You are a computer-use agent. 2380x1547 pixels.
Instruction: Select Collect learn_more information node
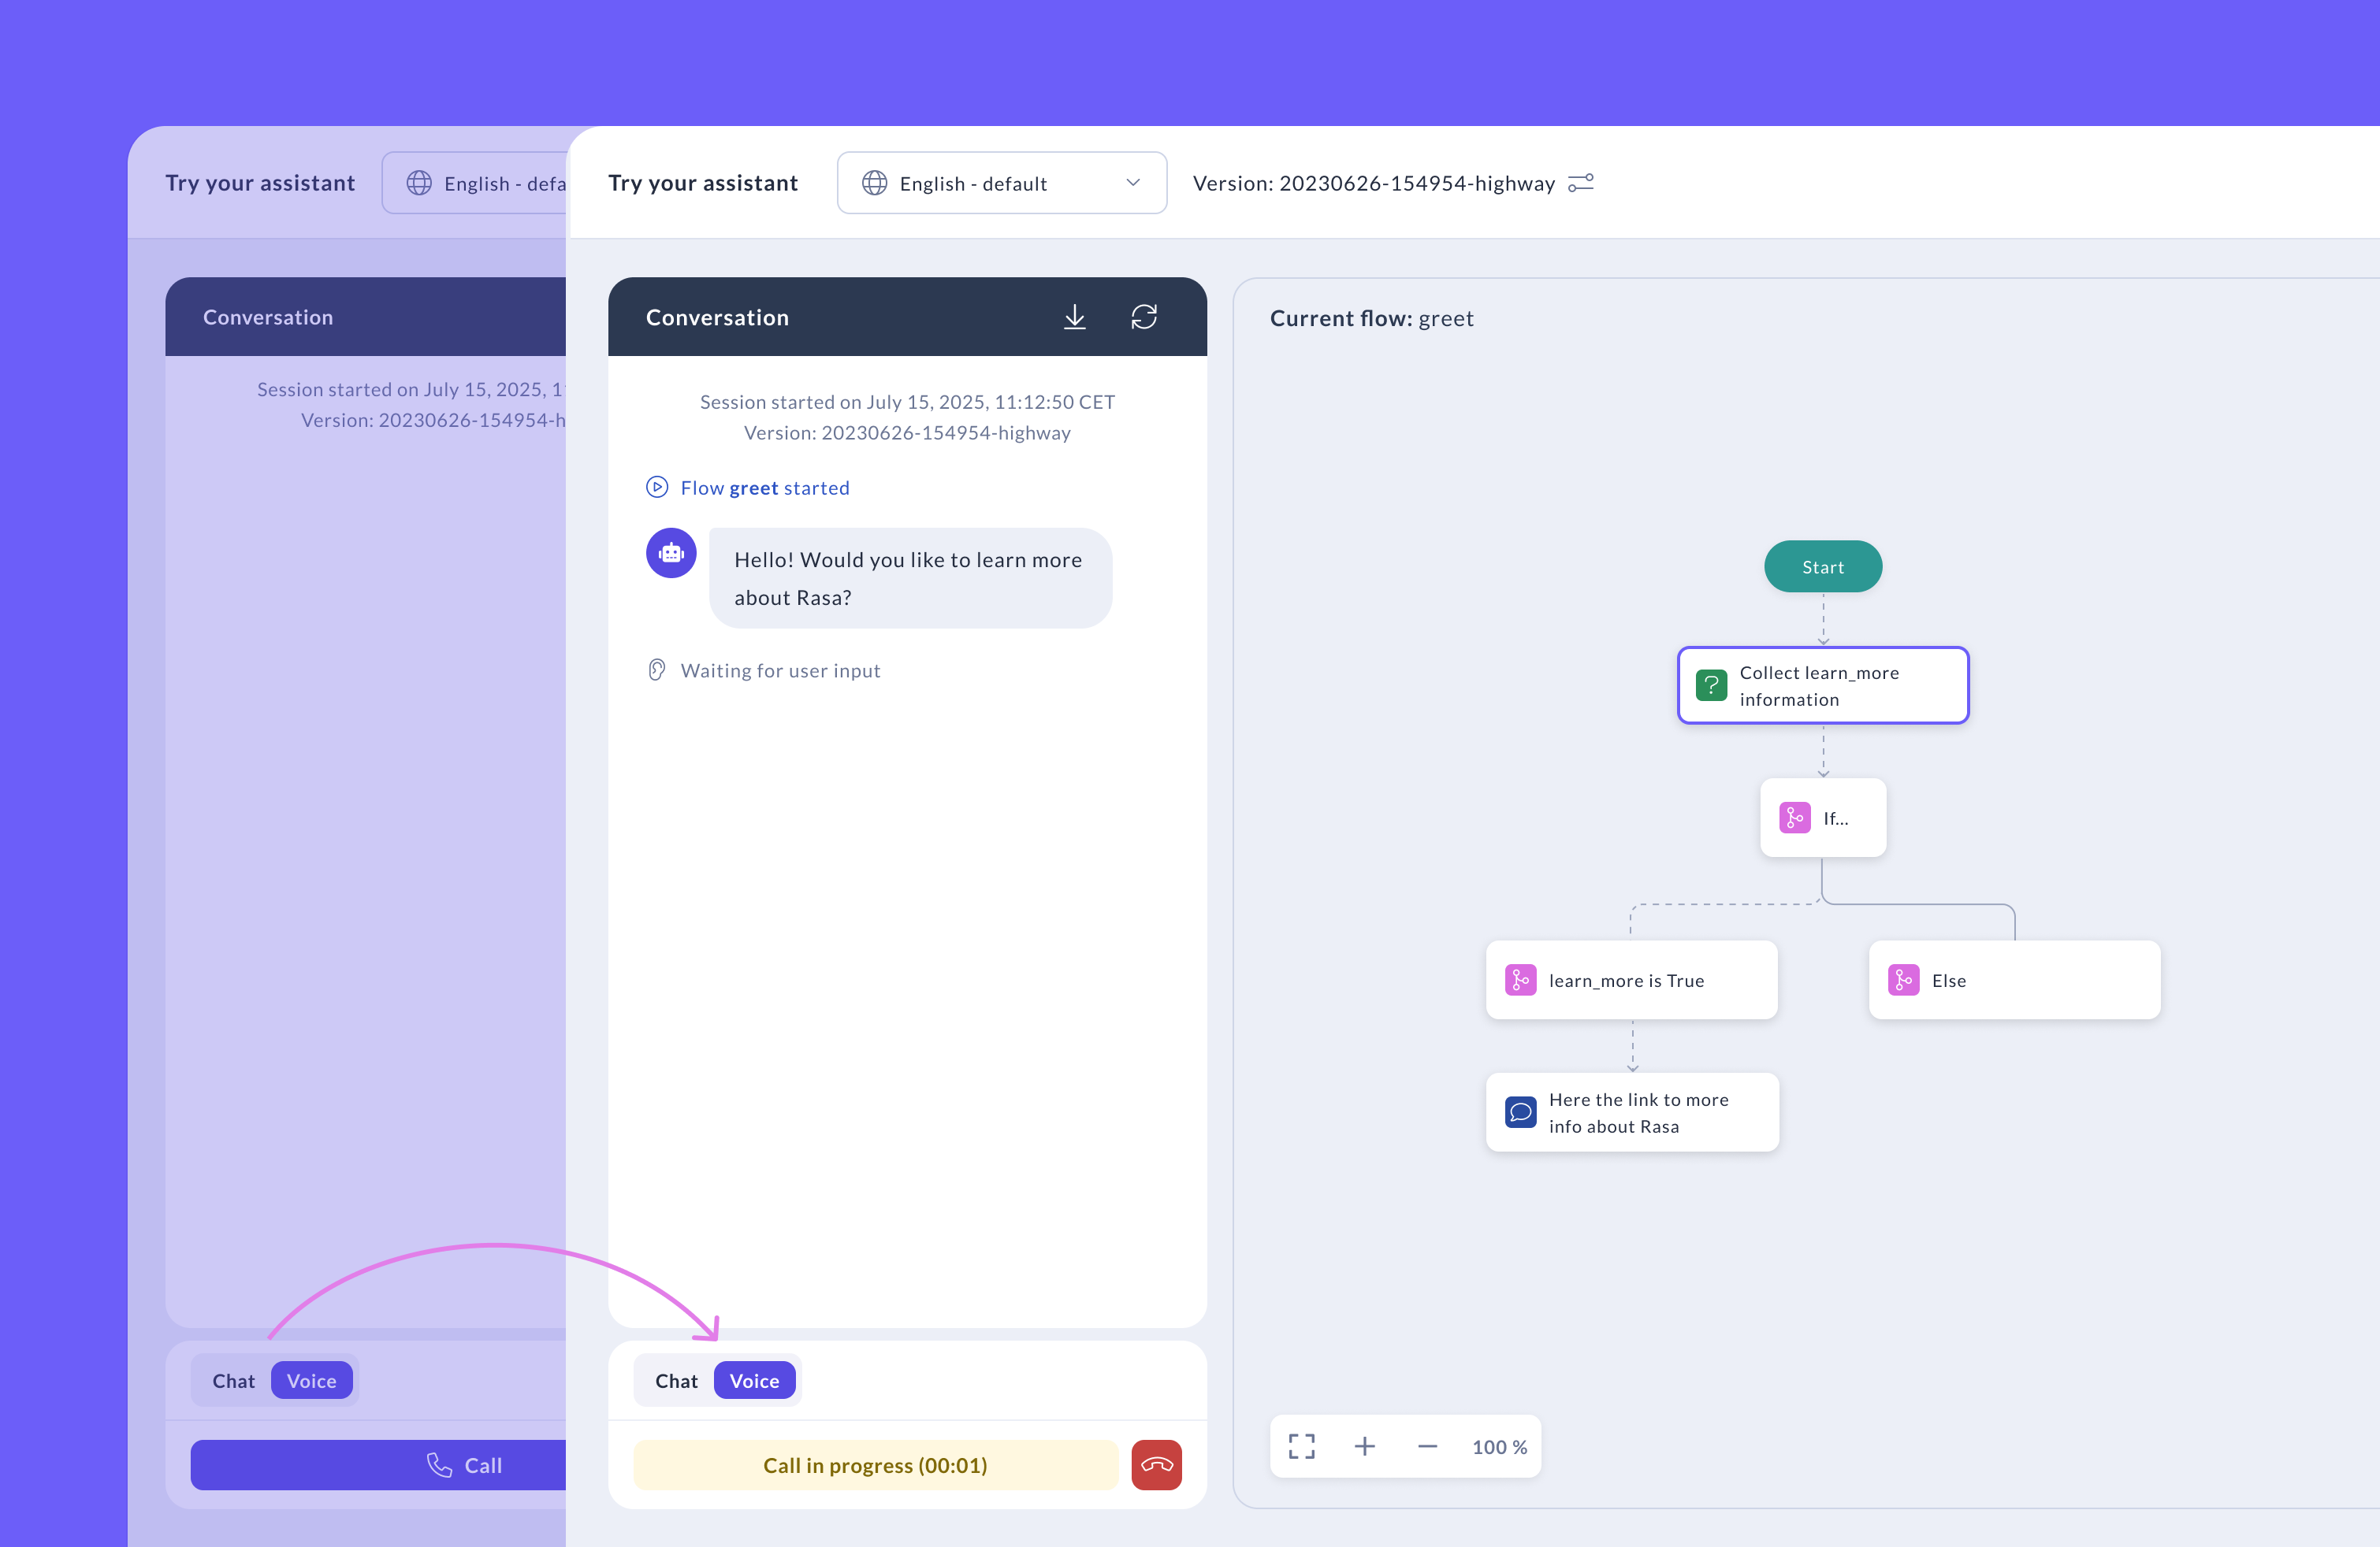pos(1822,685)
